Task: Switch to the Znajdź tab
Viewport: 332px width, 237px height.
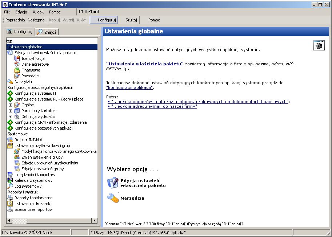Action: point(47,32)
